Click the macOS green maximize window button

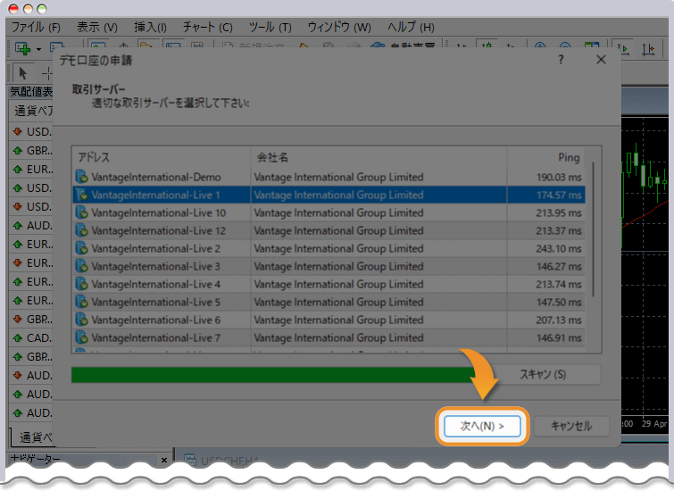[41, 8]
